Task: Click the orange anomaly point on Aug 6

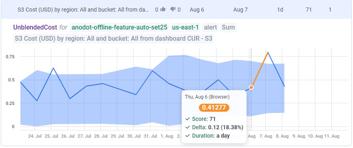Action: [x=251, y=87]
